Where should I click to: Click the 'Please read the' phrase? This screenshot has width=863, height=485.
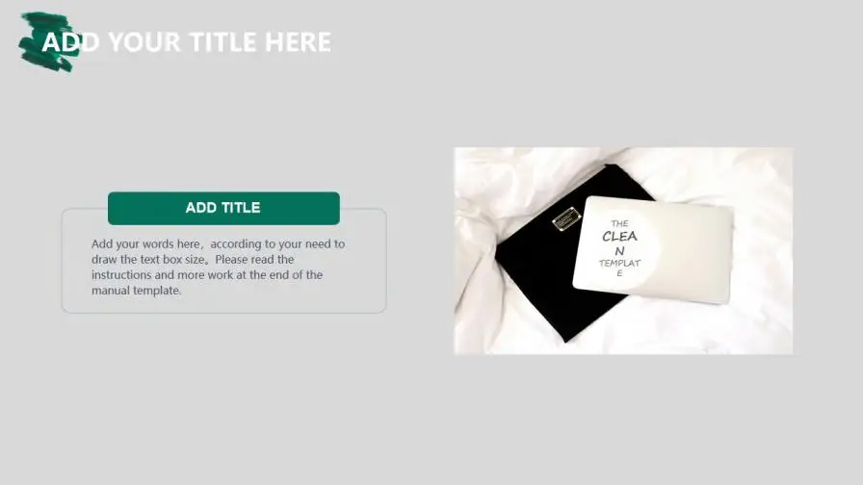[254, 259]
